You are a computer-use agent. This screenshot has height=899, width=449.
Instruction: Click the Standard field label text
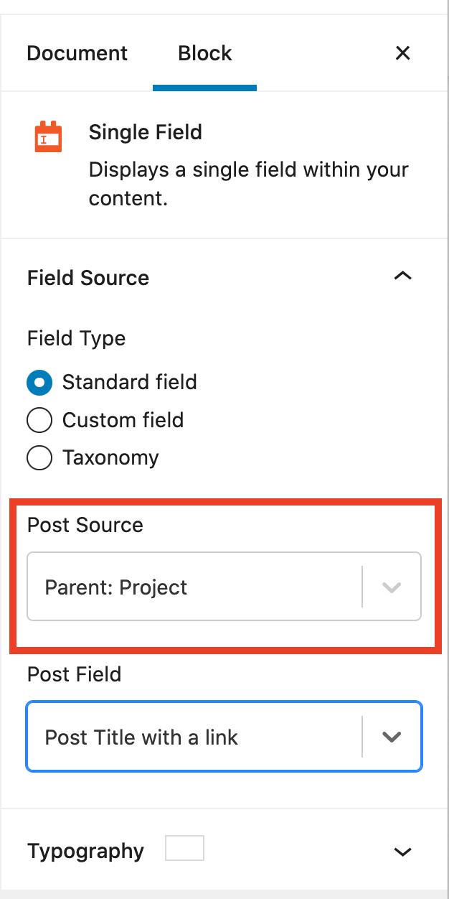pos(129,382)
